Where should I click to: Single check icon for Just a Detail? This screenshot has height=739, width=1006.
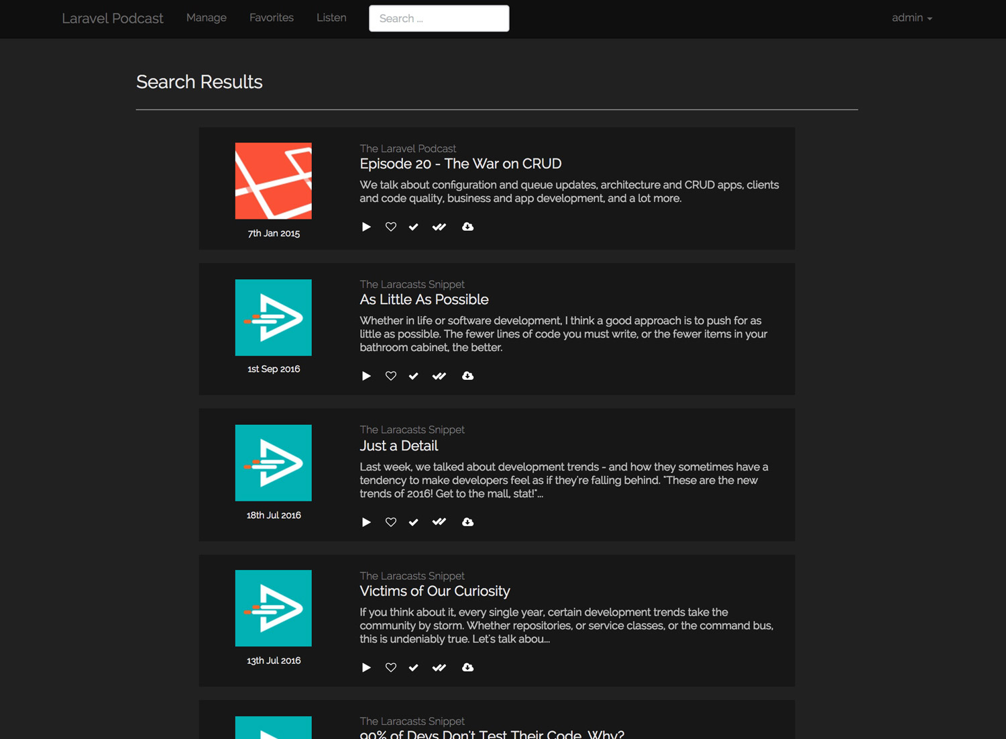tap(414, 522)
